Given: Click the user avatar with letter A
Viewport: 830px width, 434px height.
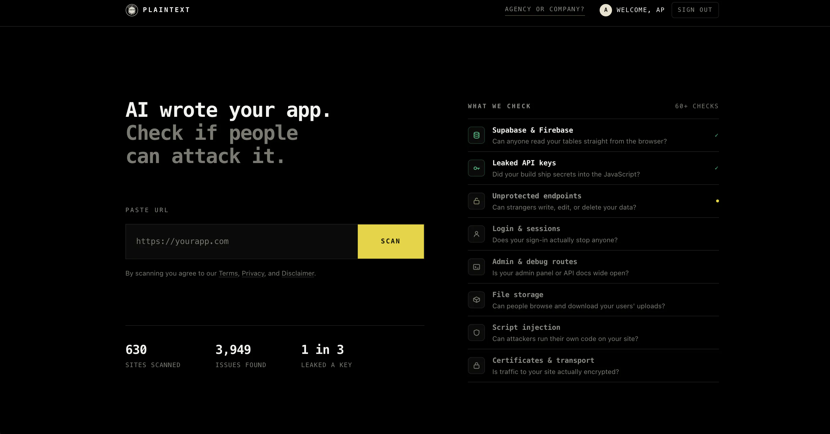Looking at the screenshot, I should [x=605, y=10].
